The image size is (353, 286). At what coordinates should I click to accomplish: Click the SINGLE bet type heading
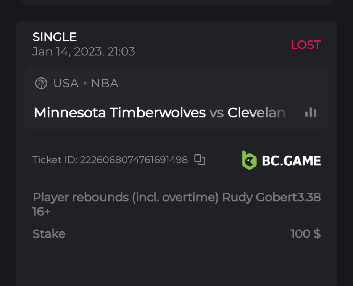[x=55, y=37]
